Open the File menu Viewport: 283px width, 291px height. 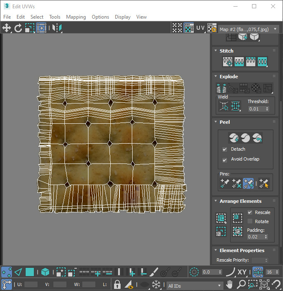coord(7,17)
